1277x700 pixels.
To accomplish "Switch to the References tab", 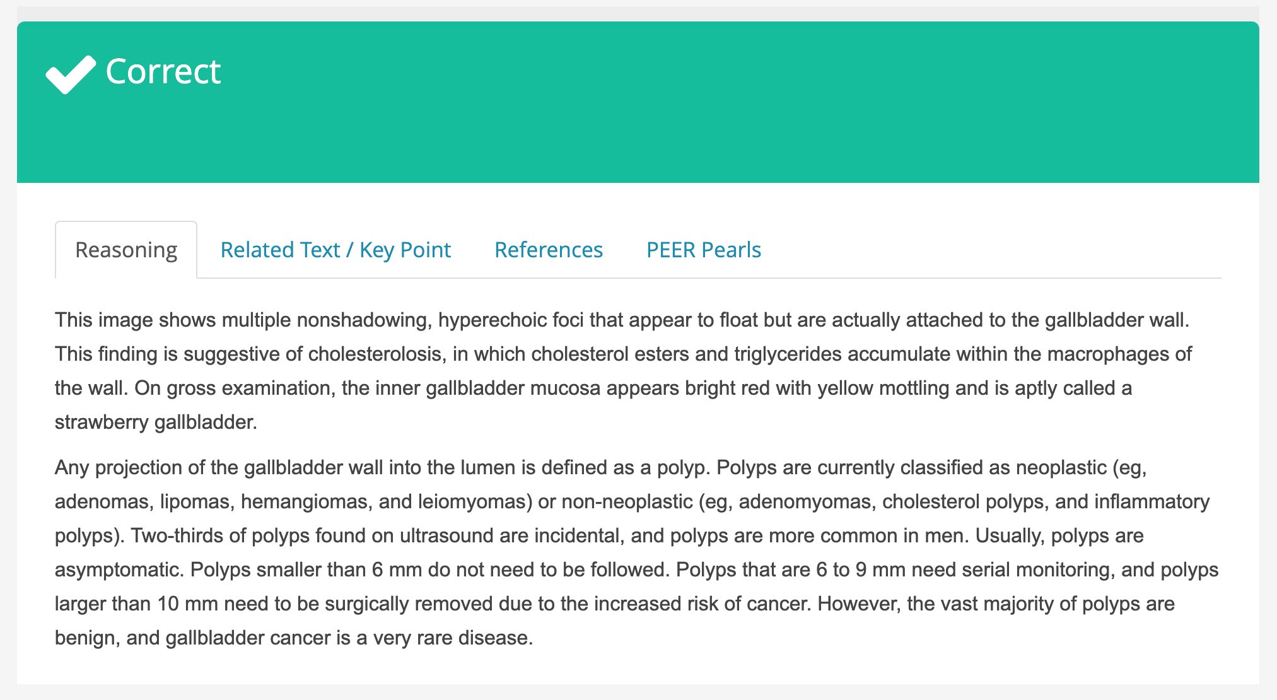I will coord(548,250).
